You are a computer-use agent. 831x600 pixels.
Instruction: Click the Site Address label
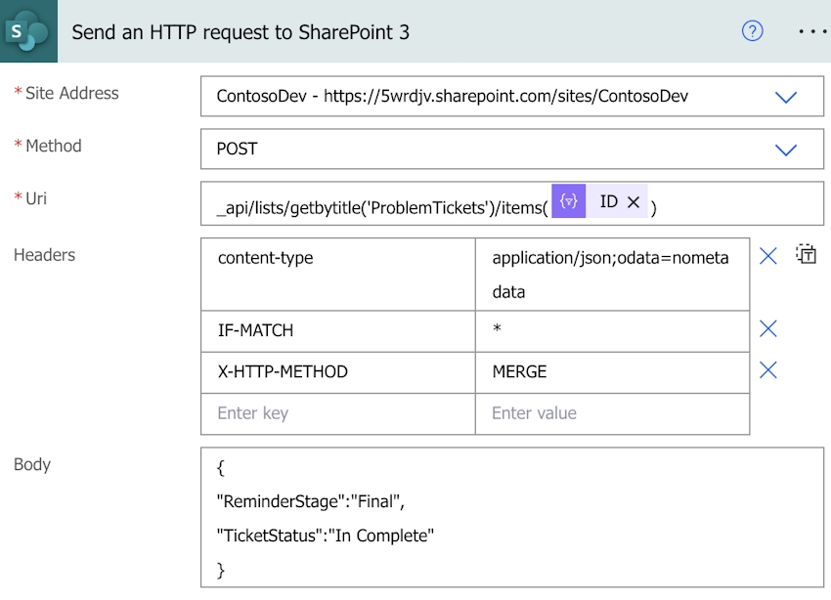coord(72,93)
